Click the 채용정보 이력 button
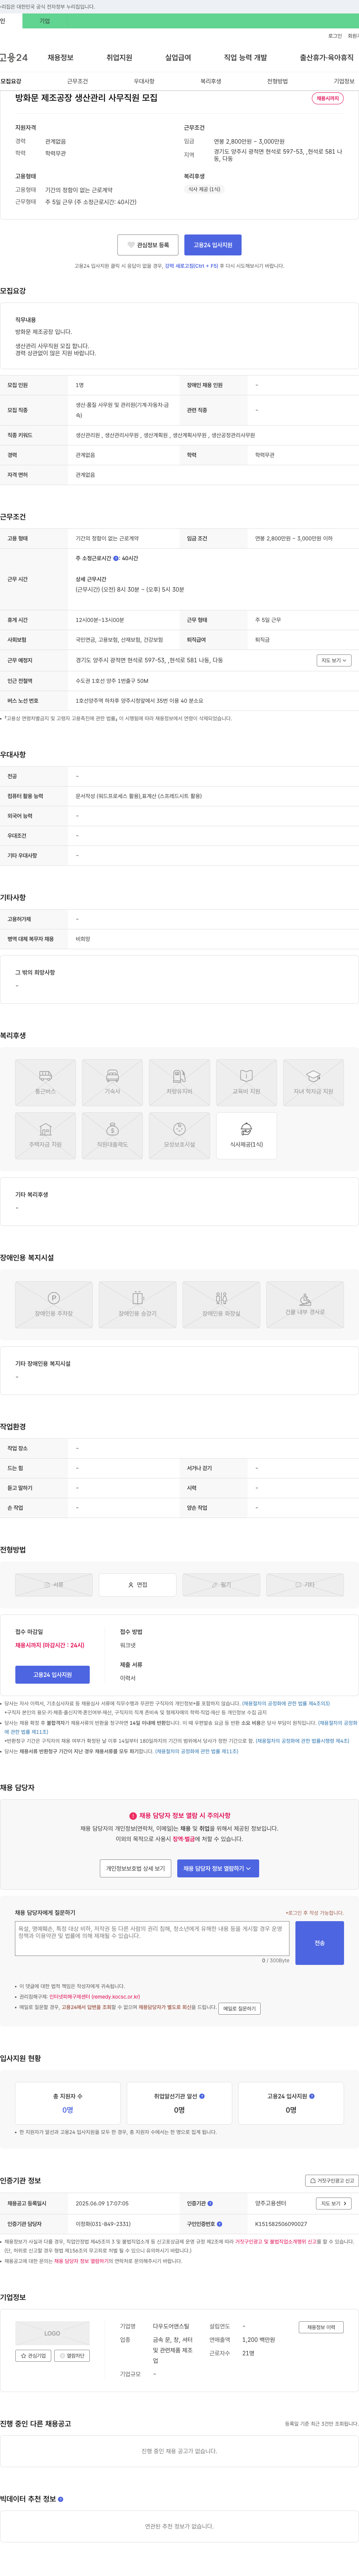 click(x=321, y=2327)
